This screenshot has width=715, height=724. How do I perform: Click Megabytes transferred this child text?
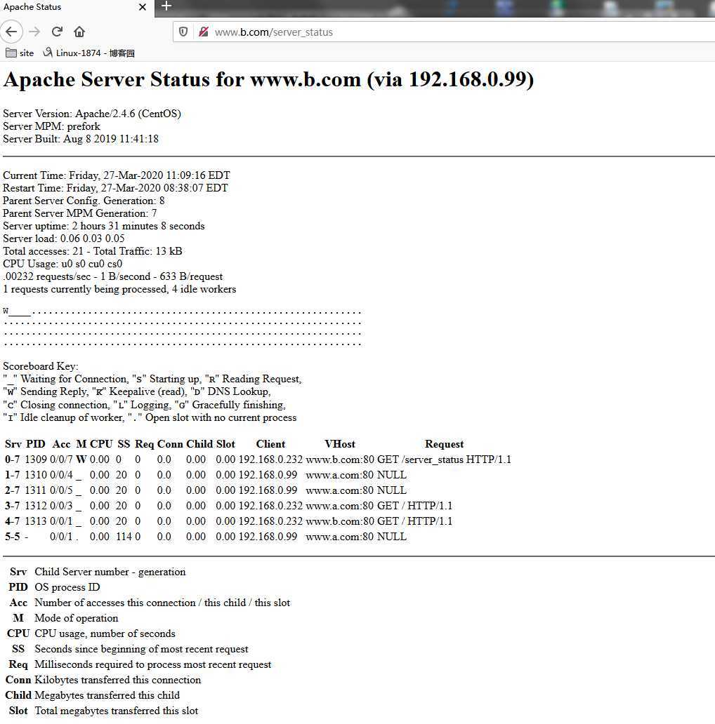[x=107, y=695]
